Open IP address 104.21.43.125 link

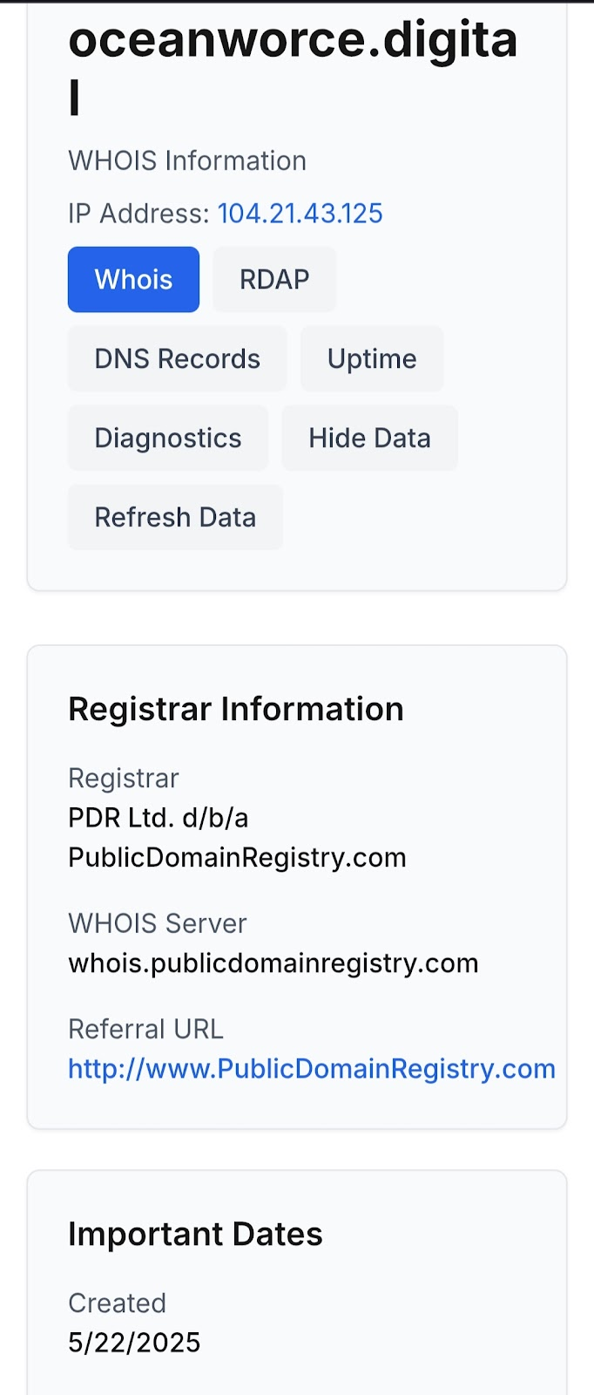click(x=300, y=214)
